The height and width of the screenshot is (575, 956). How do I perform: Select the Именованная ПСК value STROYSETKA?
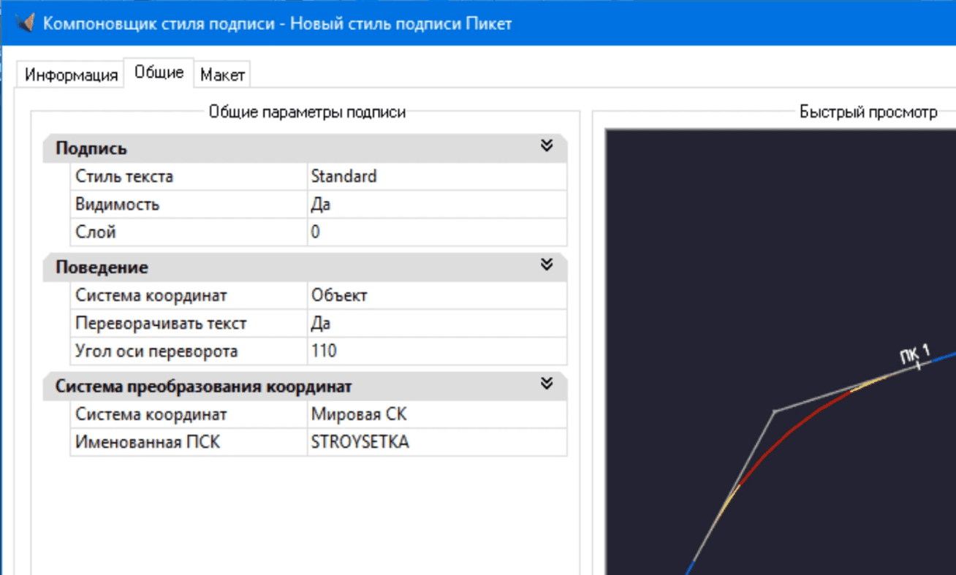436,442
